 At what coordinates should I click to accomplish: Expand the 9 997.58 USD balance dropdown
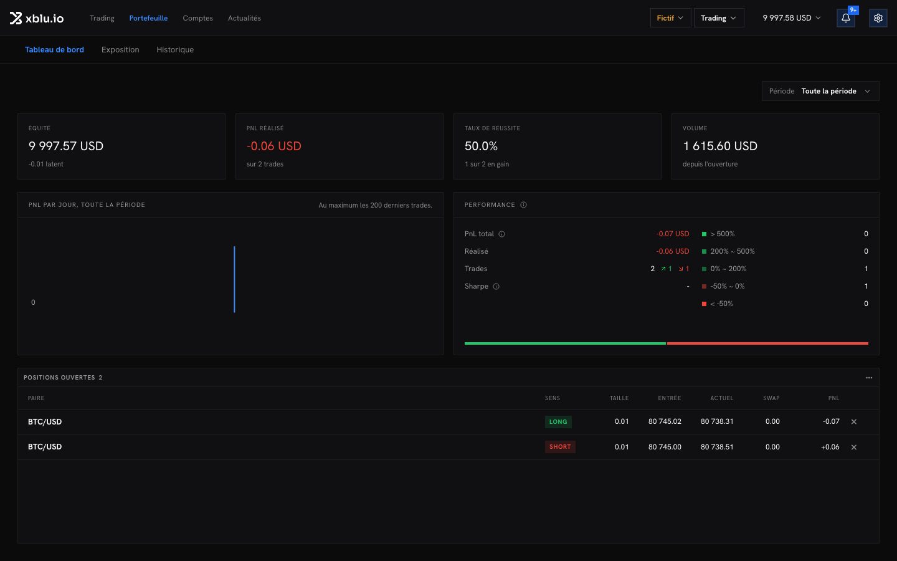click(792, 18)
